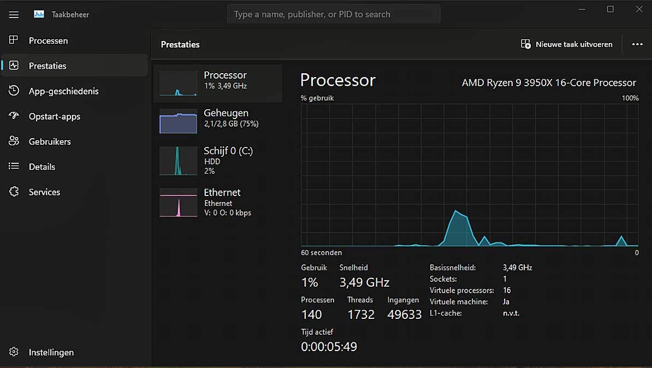Image resolution: width=652 pixels, height=368 pixels.
Task: Click the large processor usage graph
Action: coord(470,175)
